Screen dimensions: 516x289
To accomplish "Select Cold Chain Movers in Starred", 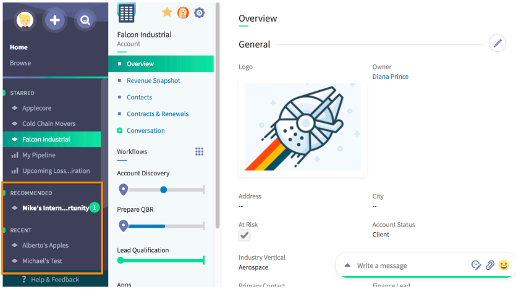I will (49, 124).
